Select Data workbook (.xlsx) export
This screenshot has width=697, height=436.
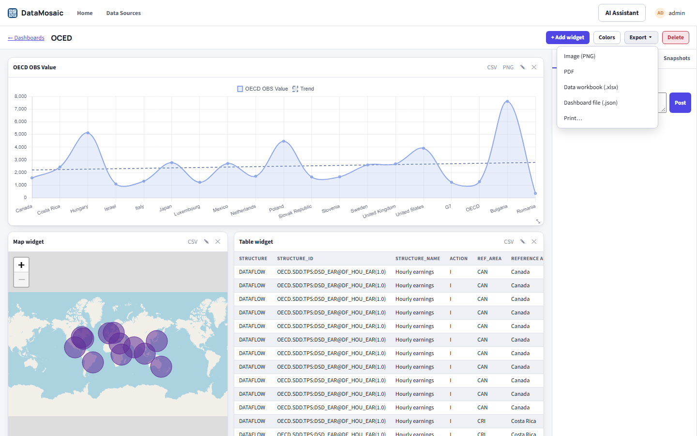607,87
